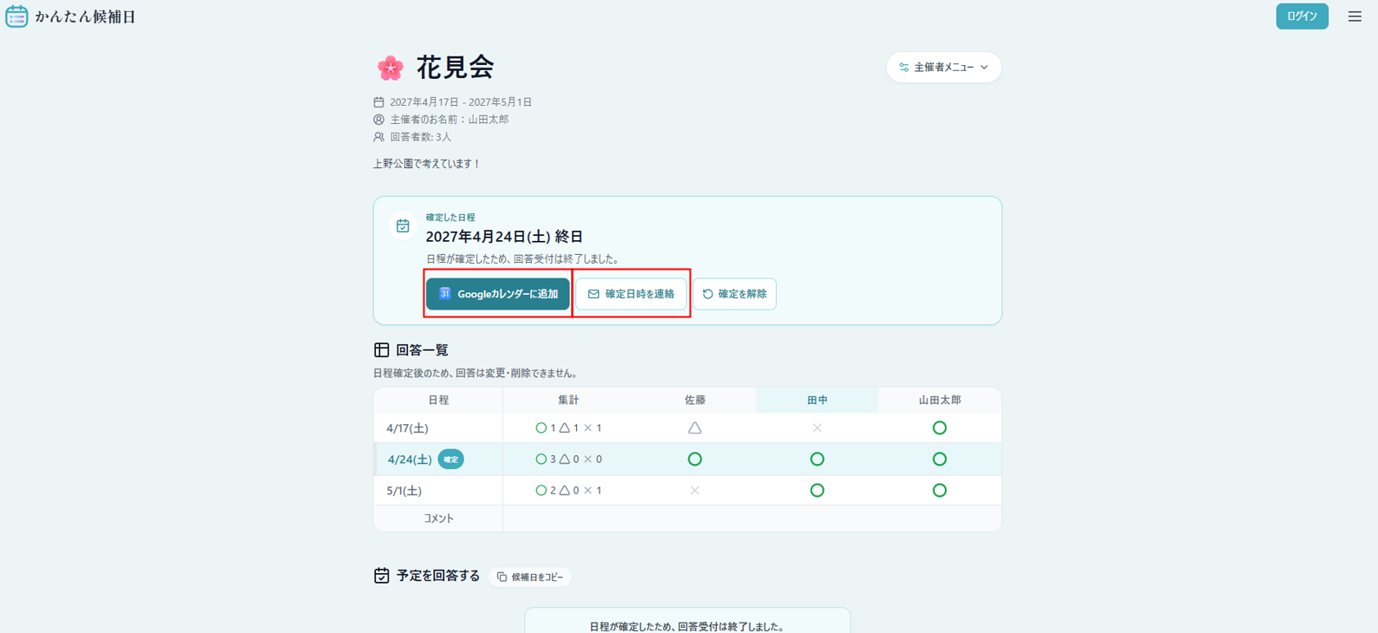This screenshot has height=633, width=1378.
Task: Click the copy icon in 候補日をコピー
Action: point(502,577)
